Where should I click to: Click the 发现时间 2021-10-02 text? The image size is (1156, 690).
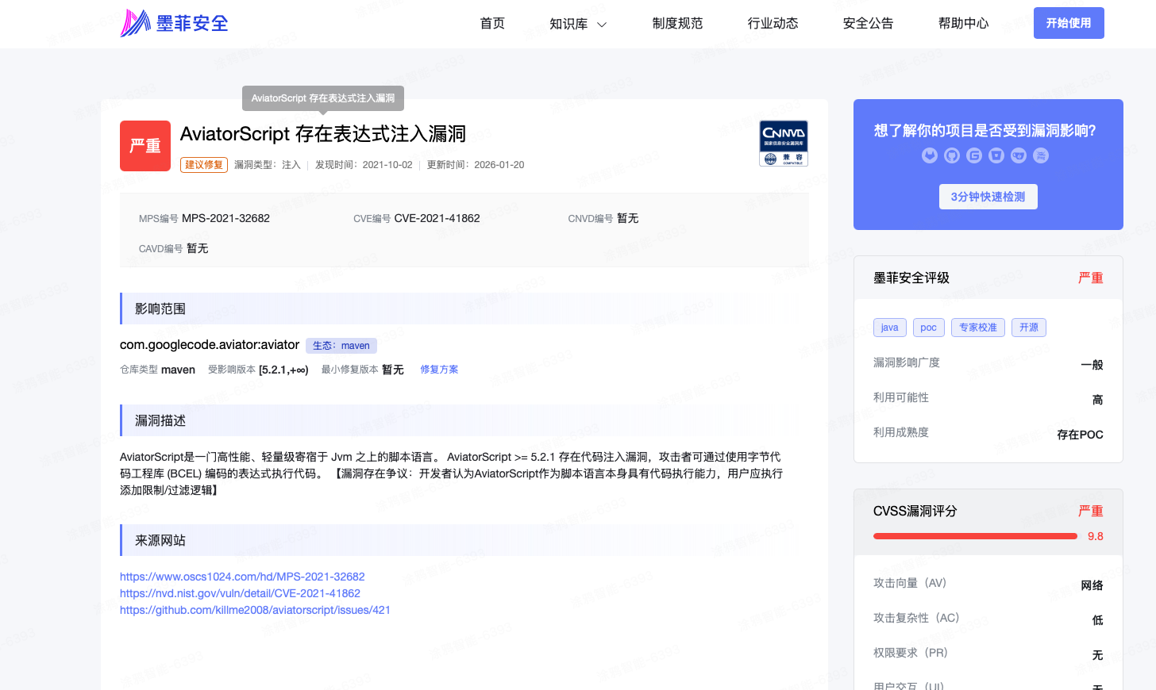pyautogui.click(x=364, y=165)
